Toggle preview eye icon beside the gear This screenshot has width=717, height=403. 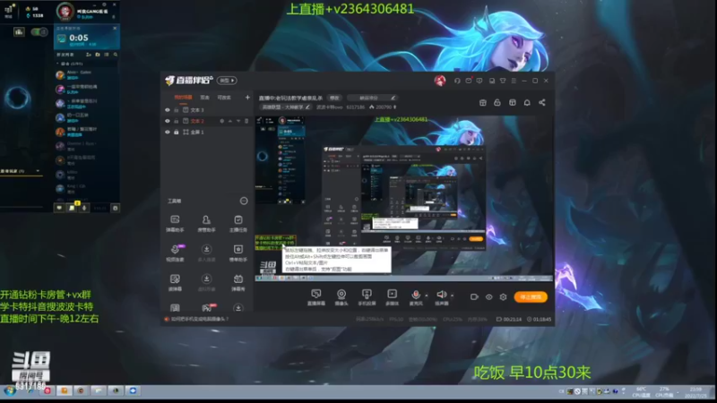tap(488, 297)
